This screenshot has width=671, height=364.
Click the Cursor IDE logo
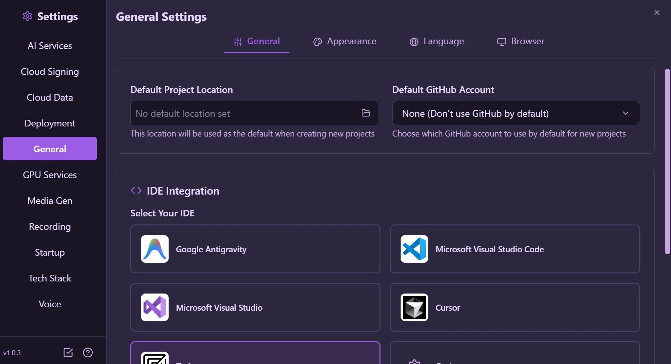(414, 307)
